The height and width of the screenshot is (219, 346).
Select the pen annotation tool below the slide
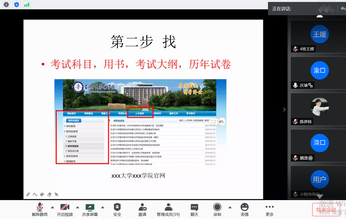28,194
